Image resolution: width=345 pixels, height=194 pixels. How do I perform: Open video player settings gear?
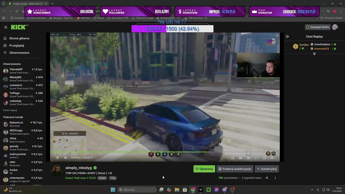pyautogui.click(x=272, y=158)
